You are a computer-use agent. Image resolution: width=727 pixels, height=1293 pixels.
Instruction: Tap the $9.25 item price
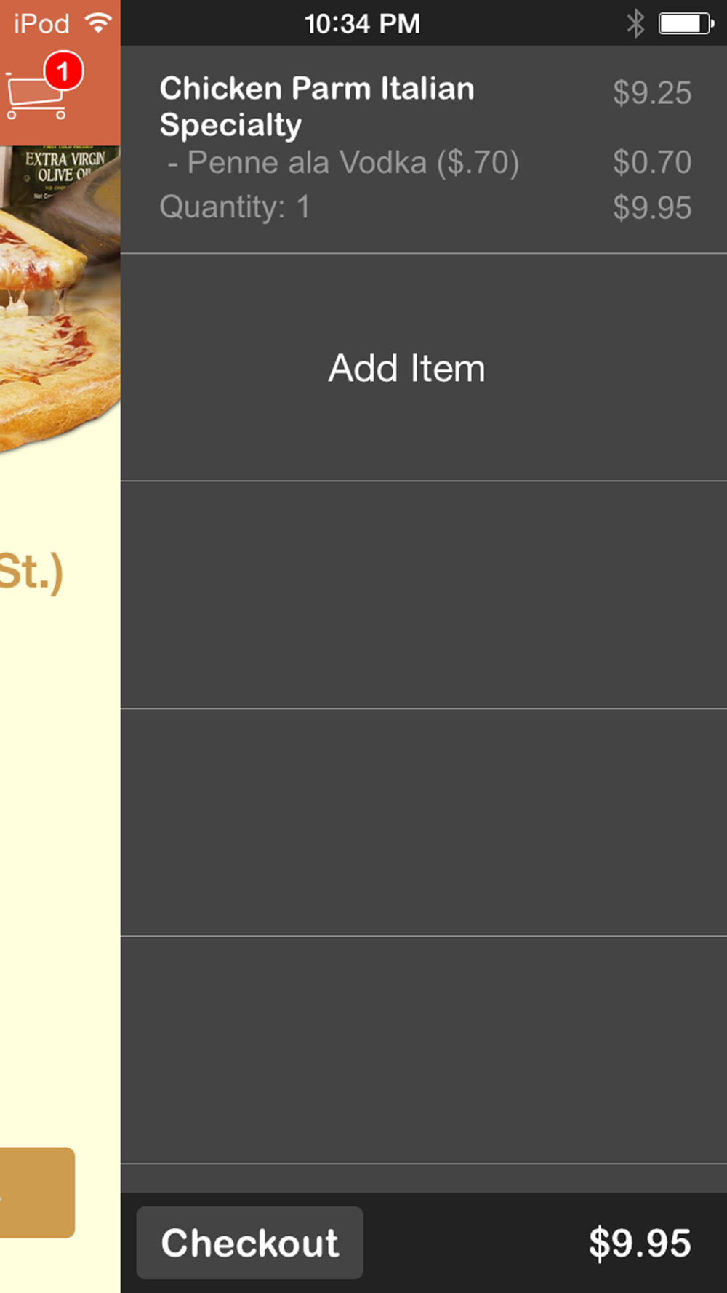[652, 92]
